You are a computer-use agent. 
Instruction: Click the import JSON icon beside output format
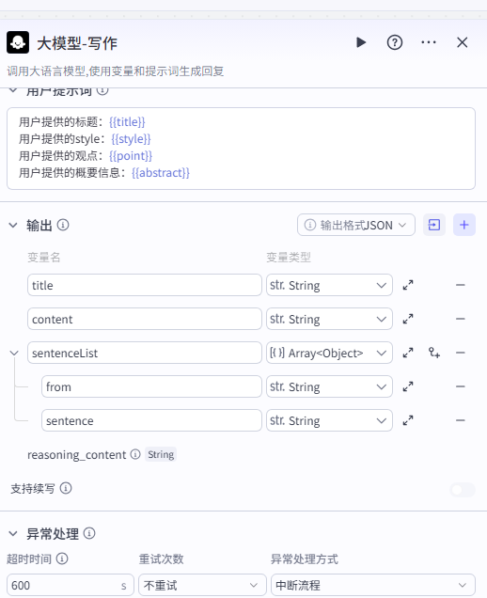tap(434, 225)
